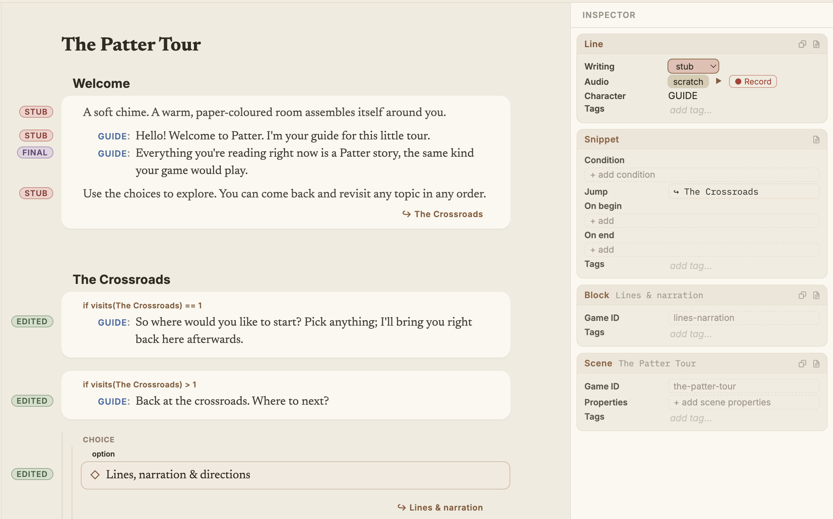Click the document icon in the Line panel header
Image resolution: width=833 pixels, height=519 pixels.
point(816,44)
